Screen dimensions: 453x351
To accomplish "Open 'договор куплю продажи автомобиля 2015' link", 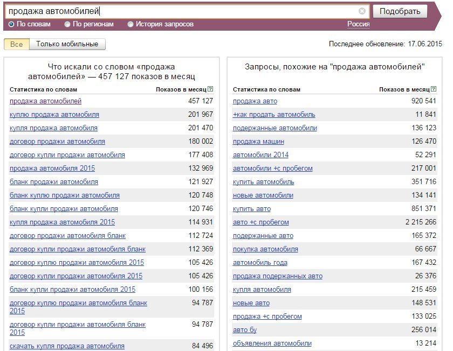I will pyautogui.click(x=77, y=263).
